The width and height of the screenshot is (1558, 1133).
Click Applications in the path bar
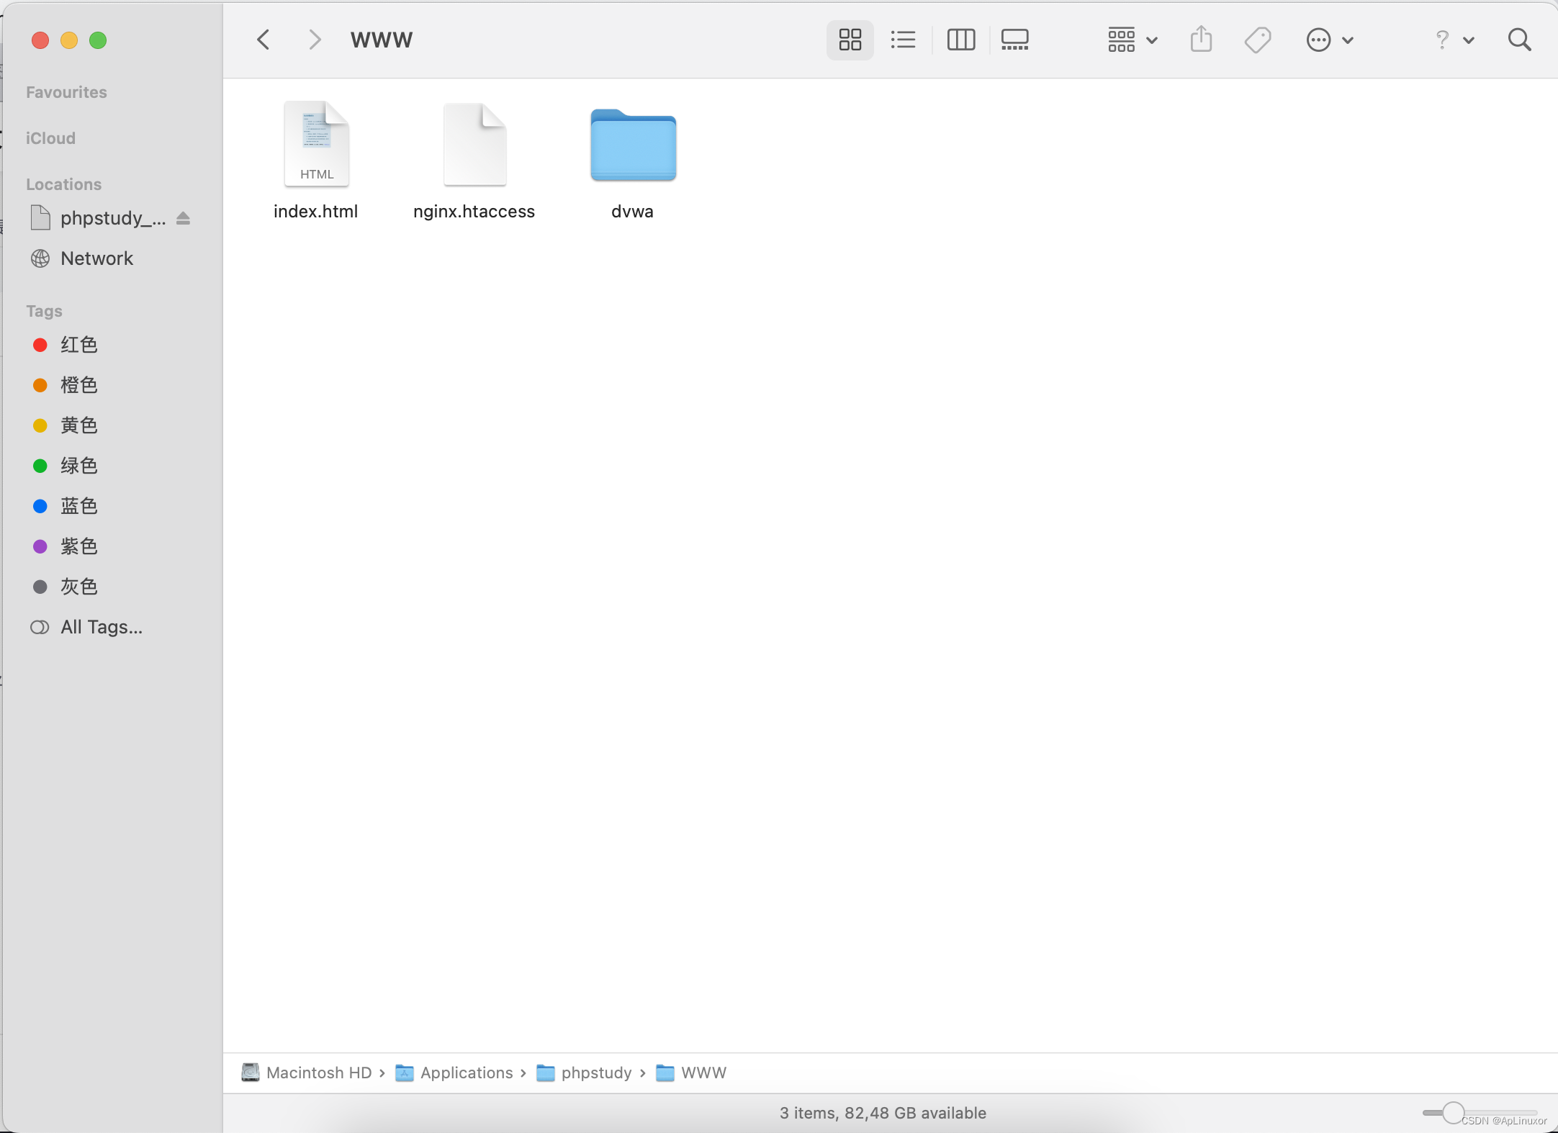click(466, 1073)
